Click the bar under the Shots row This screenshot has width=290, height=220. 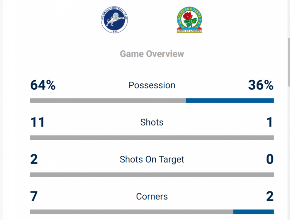coord(152,138)
